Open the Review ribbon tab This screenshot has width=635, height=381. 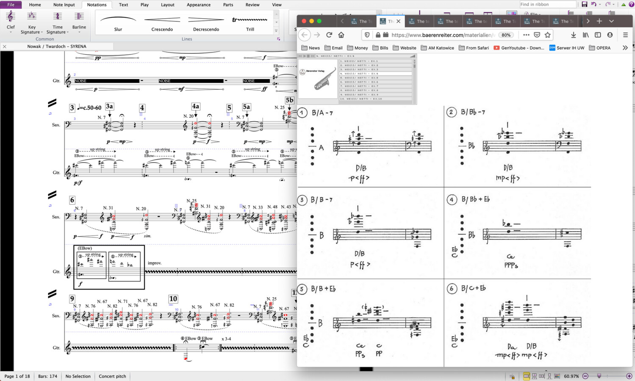pos(252,5)
